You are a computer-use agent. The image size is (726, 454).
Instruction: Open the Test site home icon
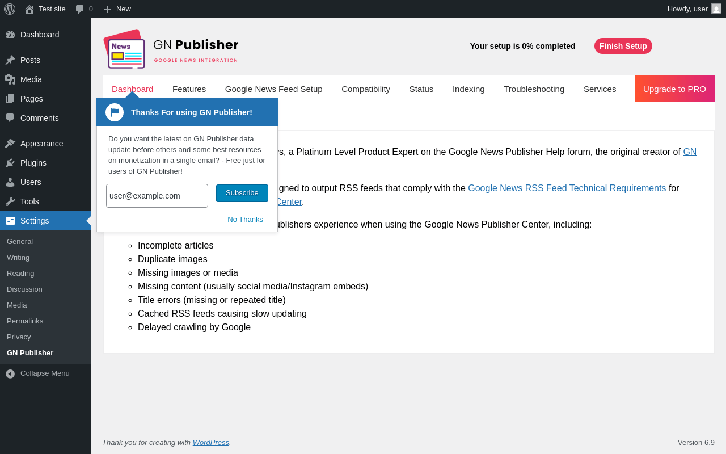click(x=29, y=9)
